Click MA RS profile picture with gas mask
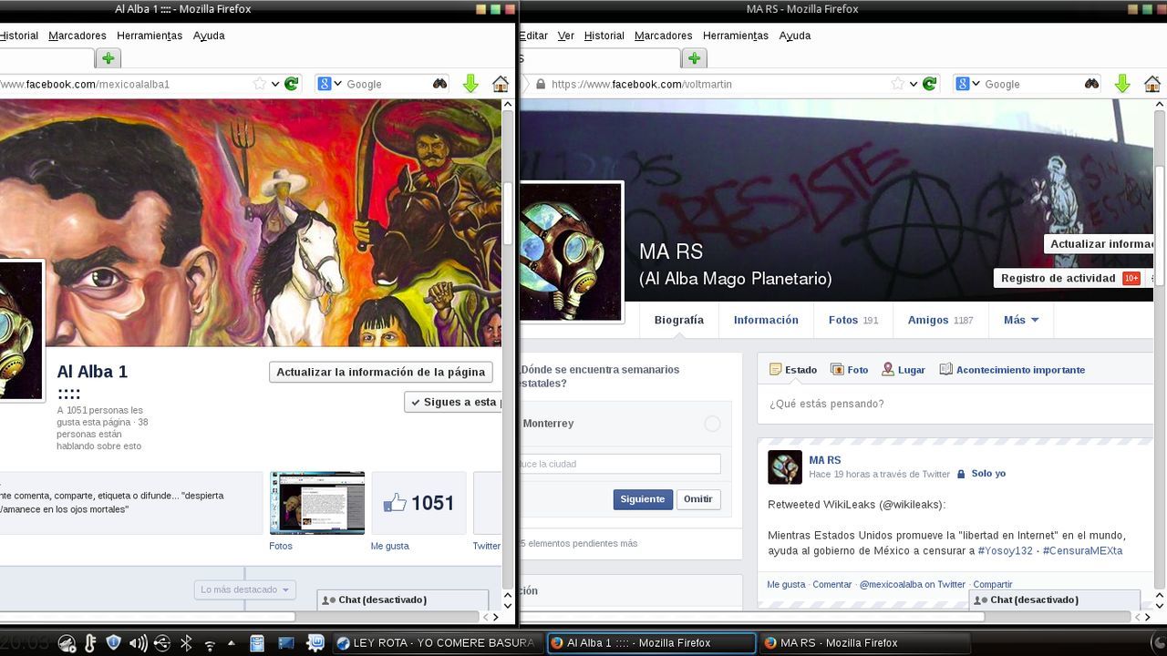Viewport: 1167px width, 656px height. point(571,252)
